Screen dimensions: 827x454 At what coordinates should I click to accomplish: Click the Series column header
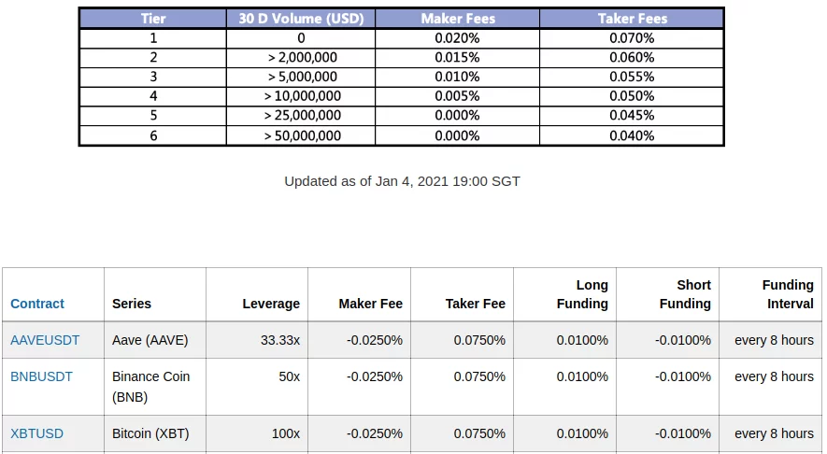coord(132,304)
